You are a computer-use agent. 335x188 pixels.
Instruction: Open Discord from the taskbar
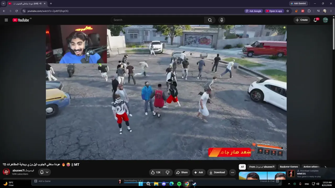click(x=164, y=184)
